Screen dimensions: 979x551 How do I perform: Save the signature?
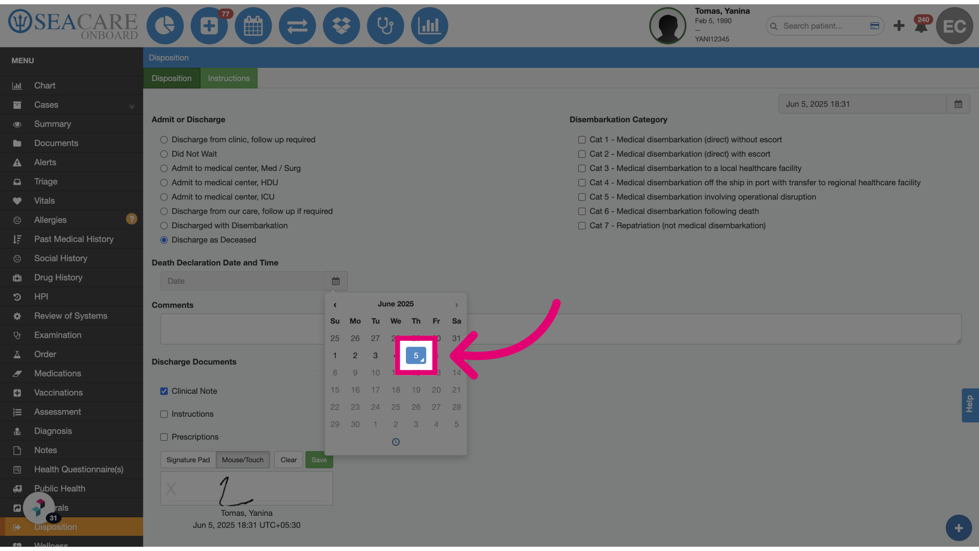pyautogui.click(x=319, y=460)
